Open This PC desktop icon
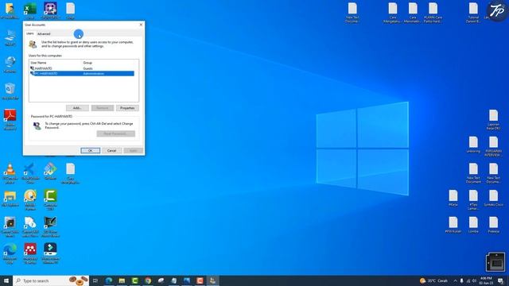Image resolution: width=509 pixels, height=286 pixels. pyautogui.click(x=10, y=37)
